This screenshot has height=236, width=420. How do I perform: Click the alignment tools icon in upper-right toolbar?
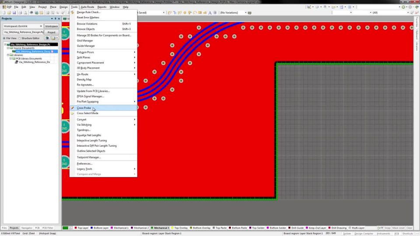pos(317,7)
